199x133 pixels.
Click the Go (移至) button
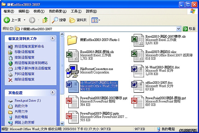coord(189,29)
